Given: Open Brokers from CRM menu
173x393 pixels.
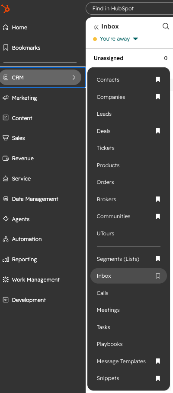Looking at the screenshot, I should click(106, 199).
